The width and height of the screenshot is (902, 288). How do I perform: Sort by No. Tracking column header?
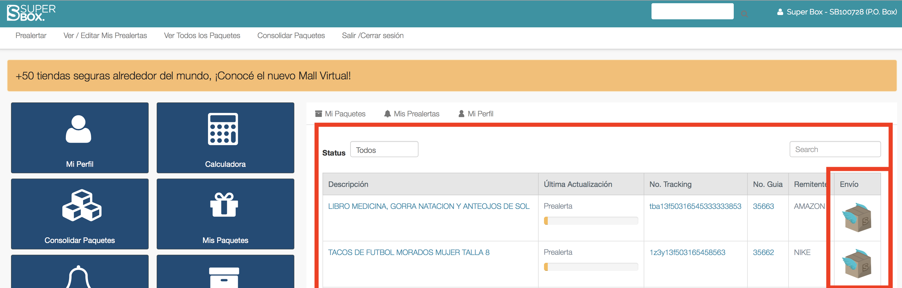(x=695, y=184)
